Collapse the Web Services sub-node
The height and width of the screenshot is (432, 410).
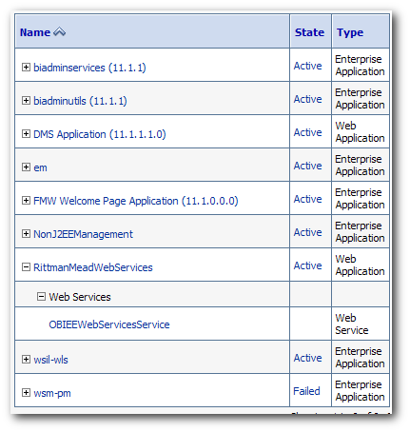point(41,297)
